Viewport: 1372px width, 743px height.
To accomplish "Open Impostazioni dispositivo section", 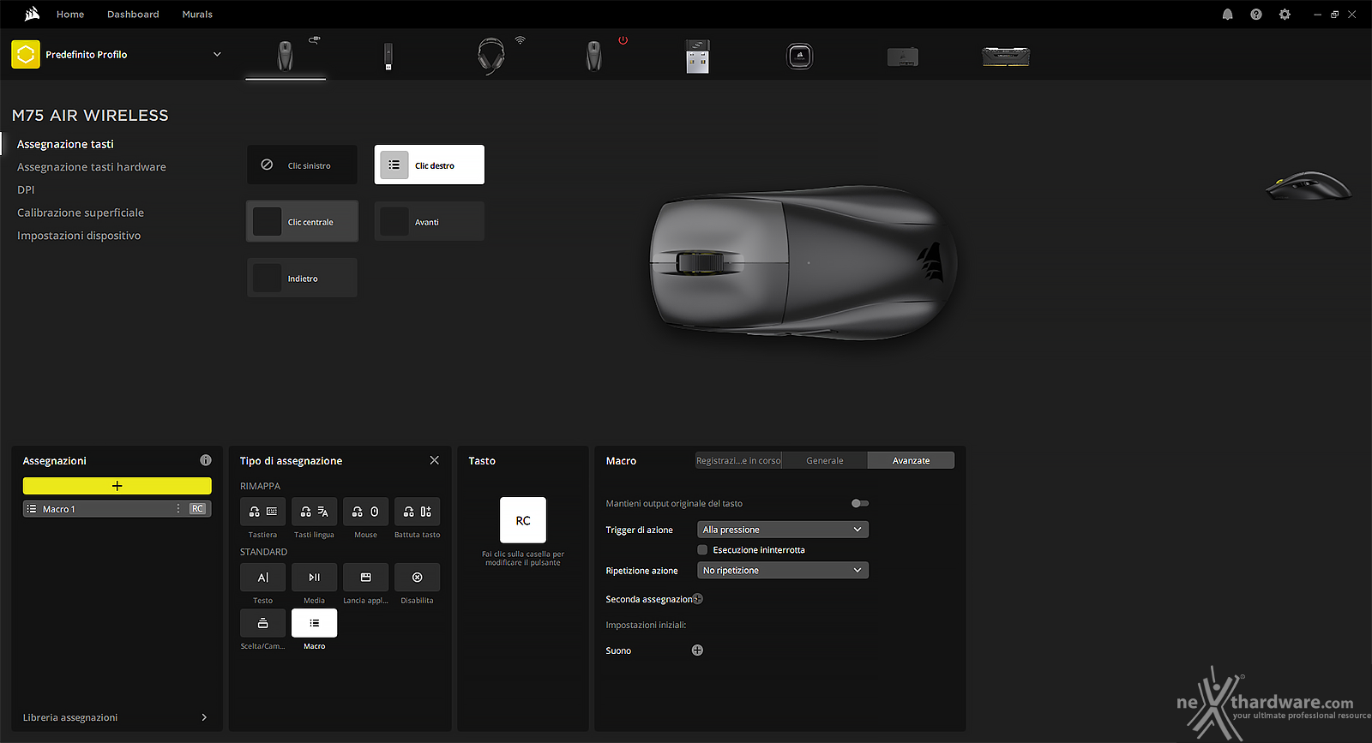I will (x=79, y=236).
